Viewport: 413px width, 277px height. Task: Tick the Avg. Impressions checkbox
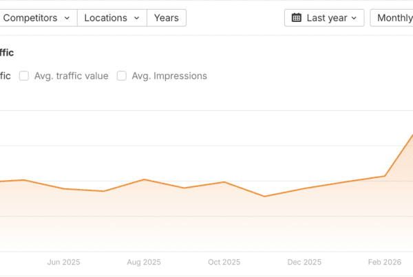click(122, 76)
